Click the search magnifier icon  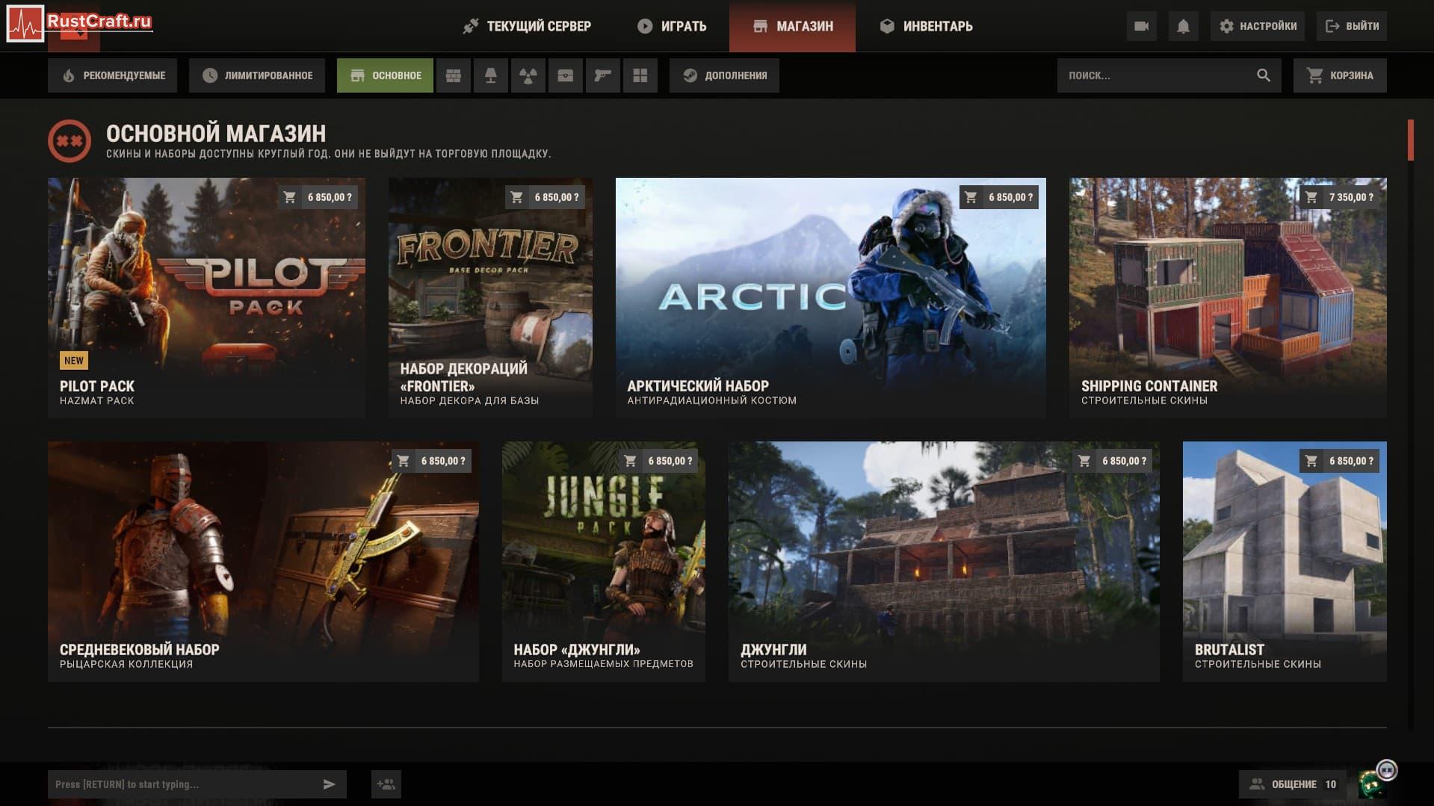[1263, 75]
